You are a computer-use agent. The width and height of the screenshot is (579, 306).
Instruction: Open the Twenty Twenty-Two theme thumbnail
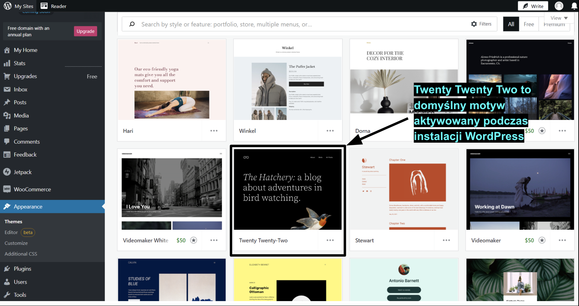pyautogui.click(x=288, y=189)
